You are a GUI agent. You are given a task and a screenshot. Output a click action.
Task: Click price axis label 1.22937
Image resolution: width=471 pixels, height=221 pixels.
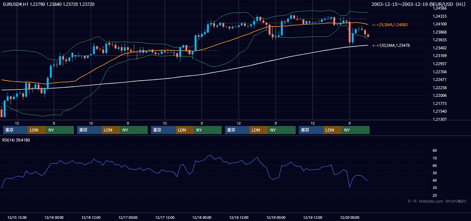coord(440,64)
